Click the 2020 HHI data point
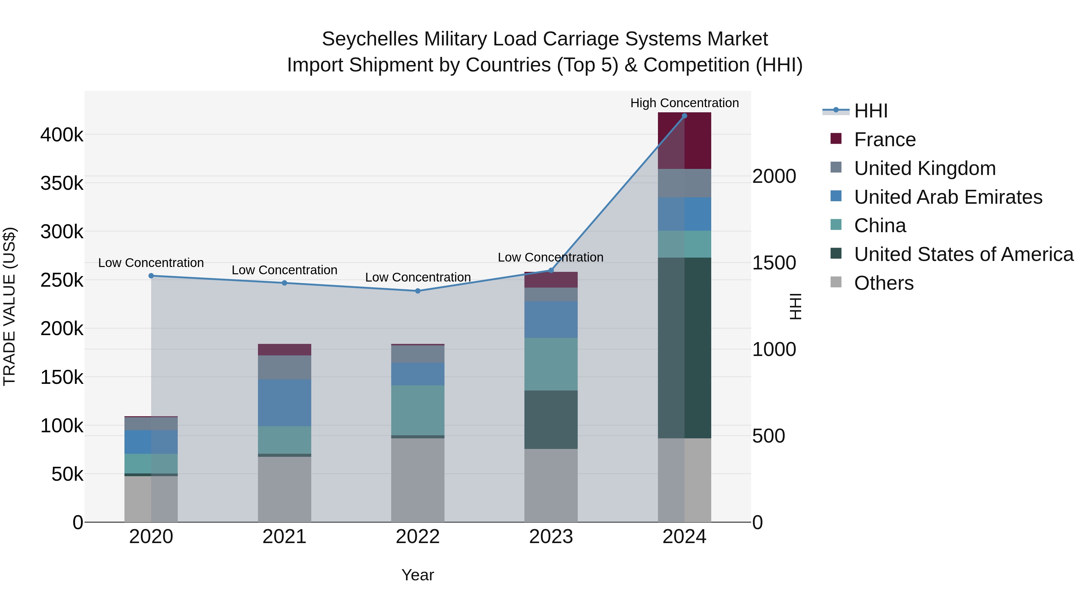The height and width of the screenshot is (613, 1090). (151, 276)
